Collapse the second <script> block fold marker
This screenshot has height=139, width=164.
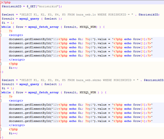[1, 101]
